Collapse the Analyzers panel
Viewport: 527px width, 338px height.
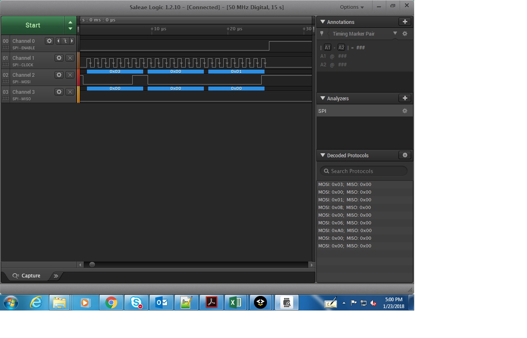pos(323,98)
